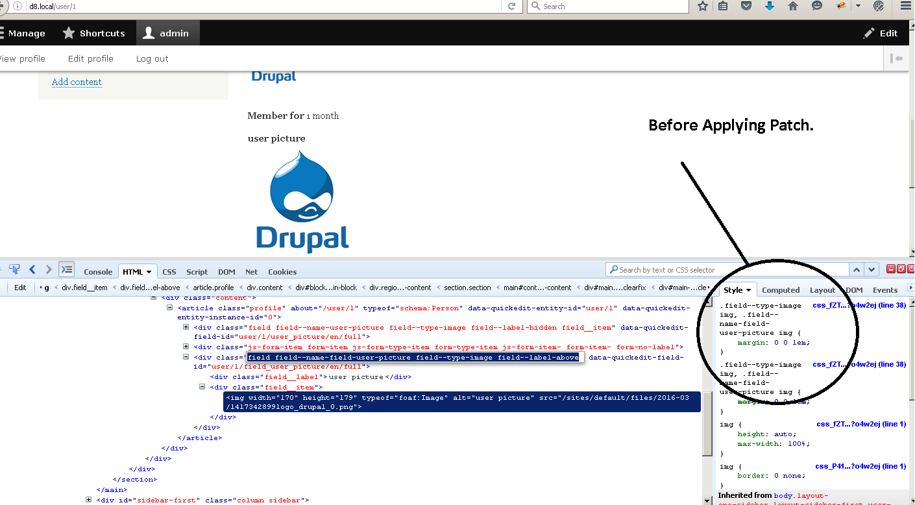Focus the browser URL address field
Screen dimensions: 915x505
tap(263, 6)
